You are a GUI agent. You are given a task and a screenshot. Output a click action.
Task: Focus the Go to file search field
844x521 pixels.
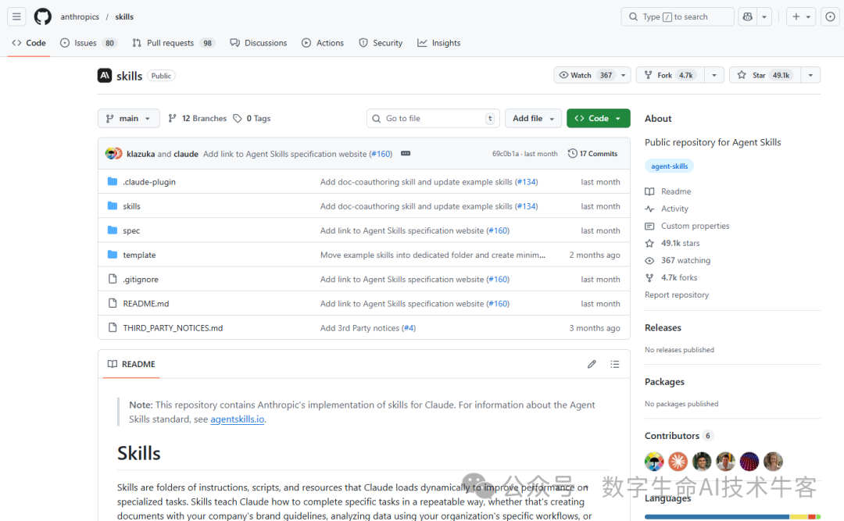(433, 119)
